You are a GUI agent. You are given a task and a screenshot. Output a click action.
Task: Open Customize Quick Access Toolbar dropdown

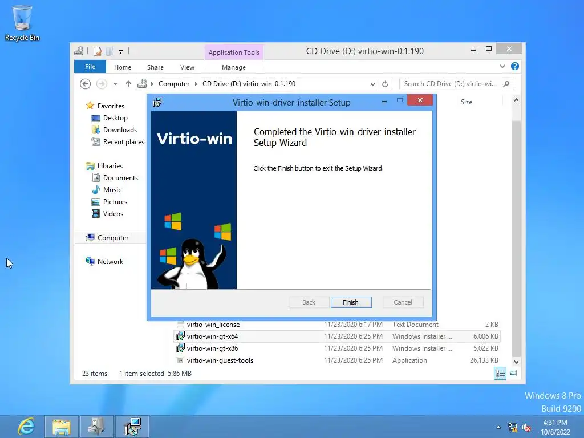tap(121, 52)
